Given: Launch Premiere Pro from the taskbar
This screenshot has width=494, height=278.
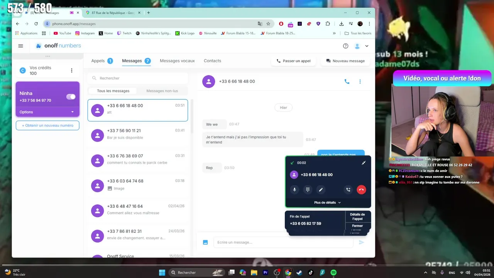Looking at the screenshot, I should point(266,273).
